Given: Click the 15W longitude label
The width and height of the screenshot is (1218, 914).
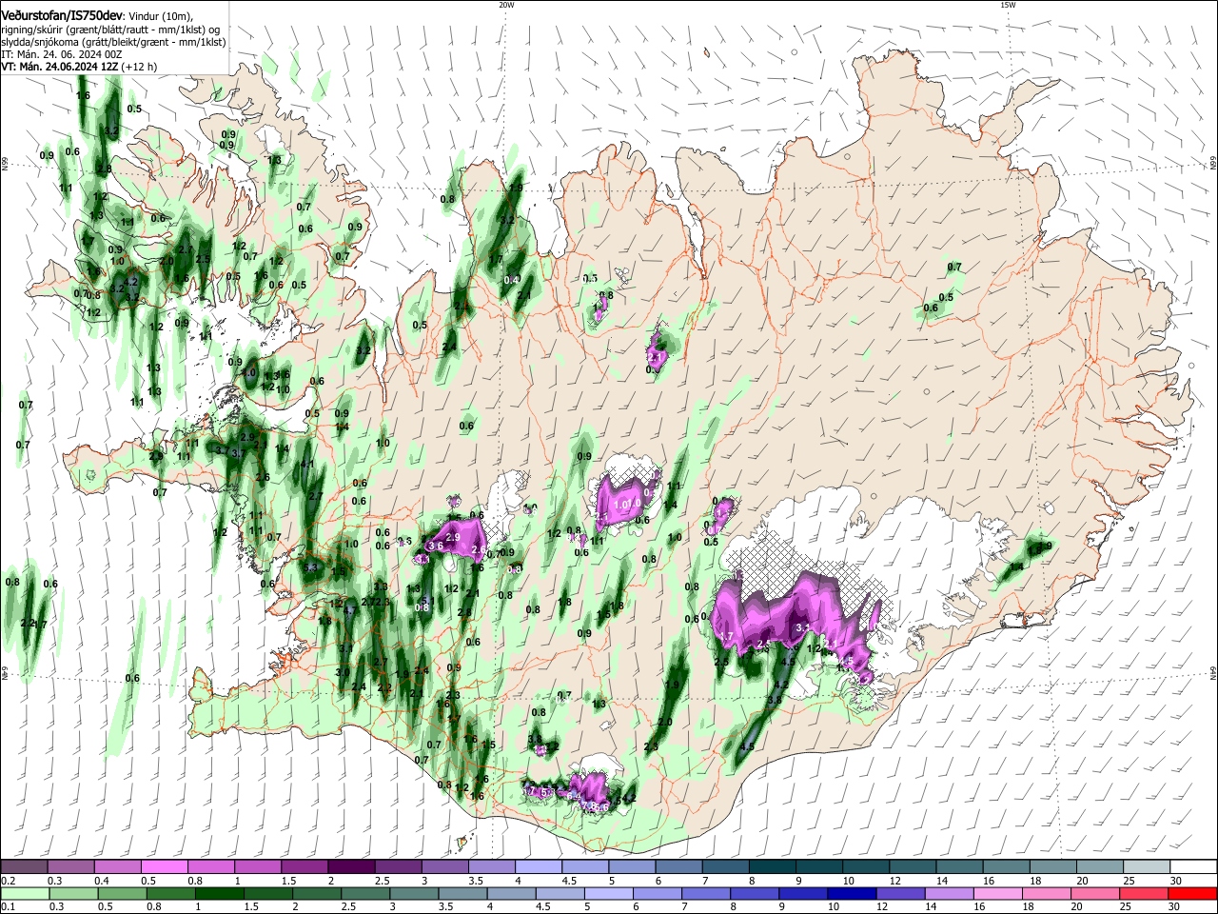Looking at the screenshot, I should pos(1008,5).
